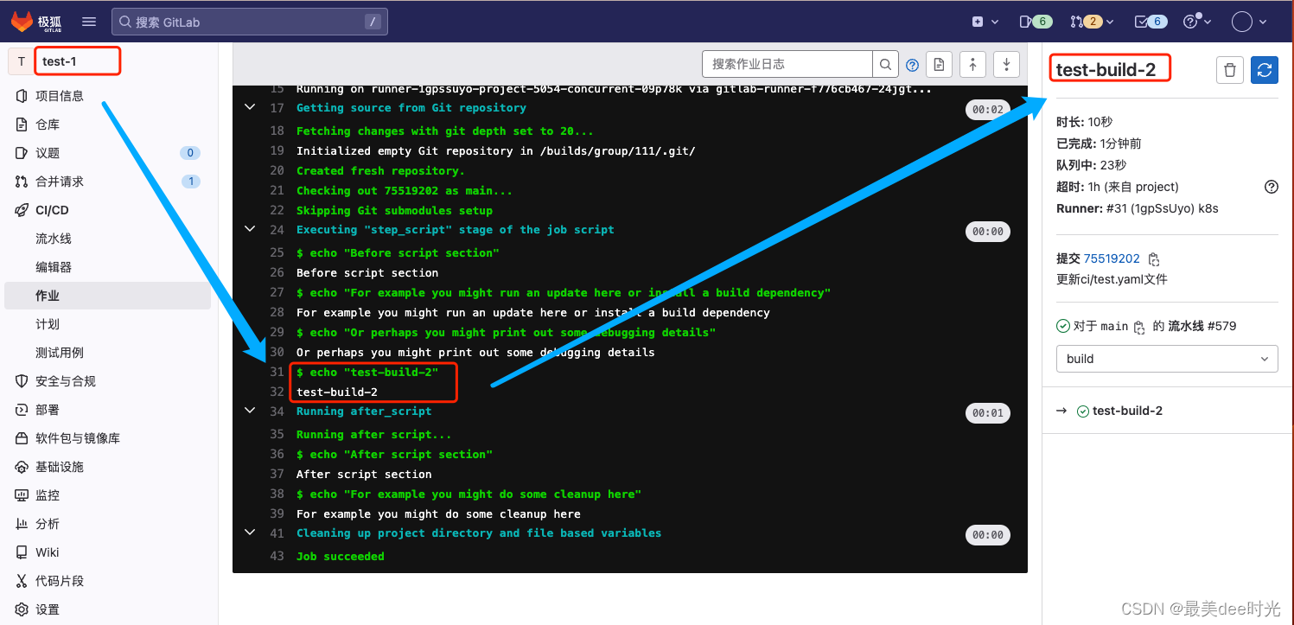Show the complete raw job log

[939, 65]
